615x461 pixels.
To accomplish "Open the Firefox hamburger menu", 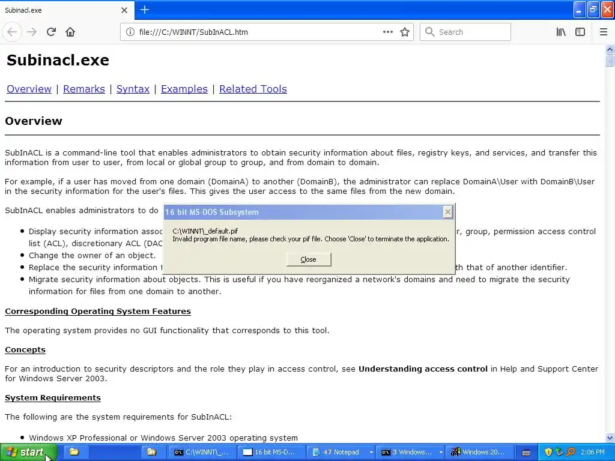I will (x=603, y=32).
